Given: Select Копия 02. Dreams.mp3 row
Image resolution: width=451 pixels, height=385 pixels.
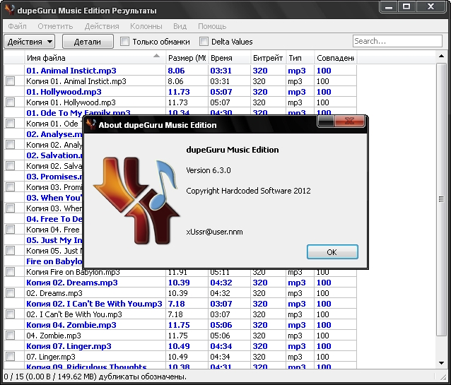Looking at the screenshot, I should tap(180, 283).
